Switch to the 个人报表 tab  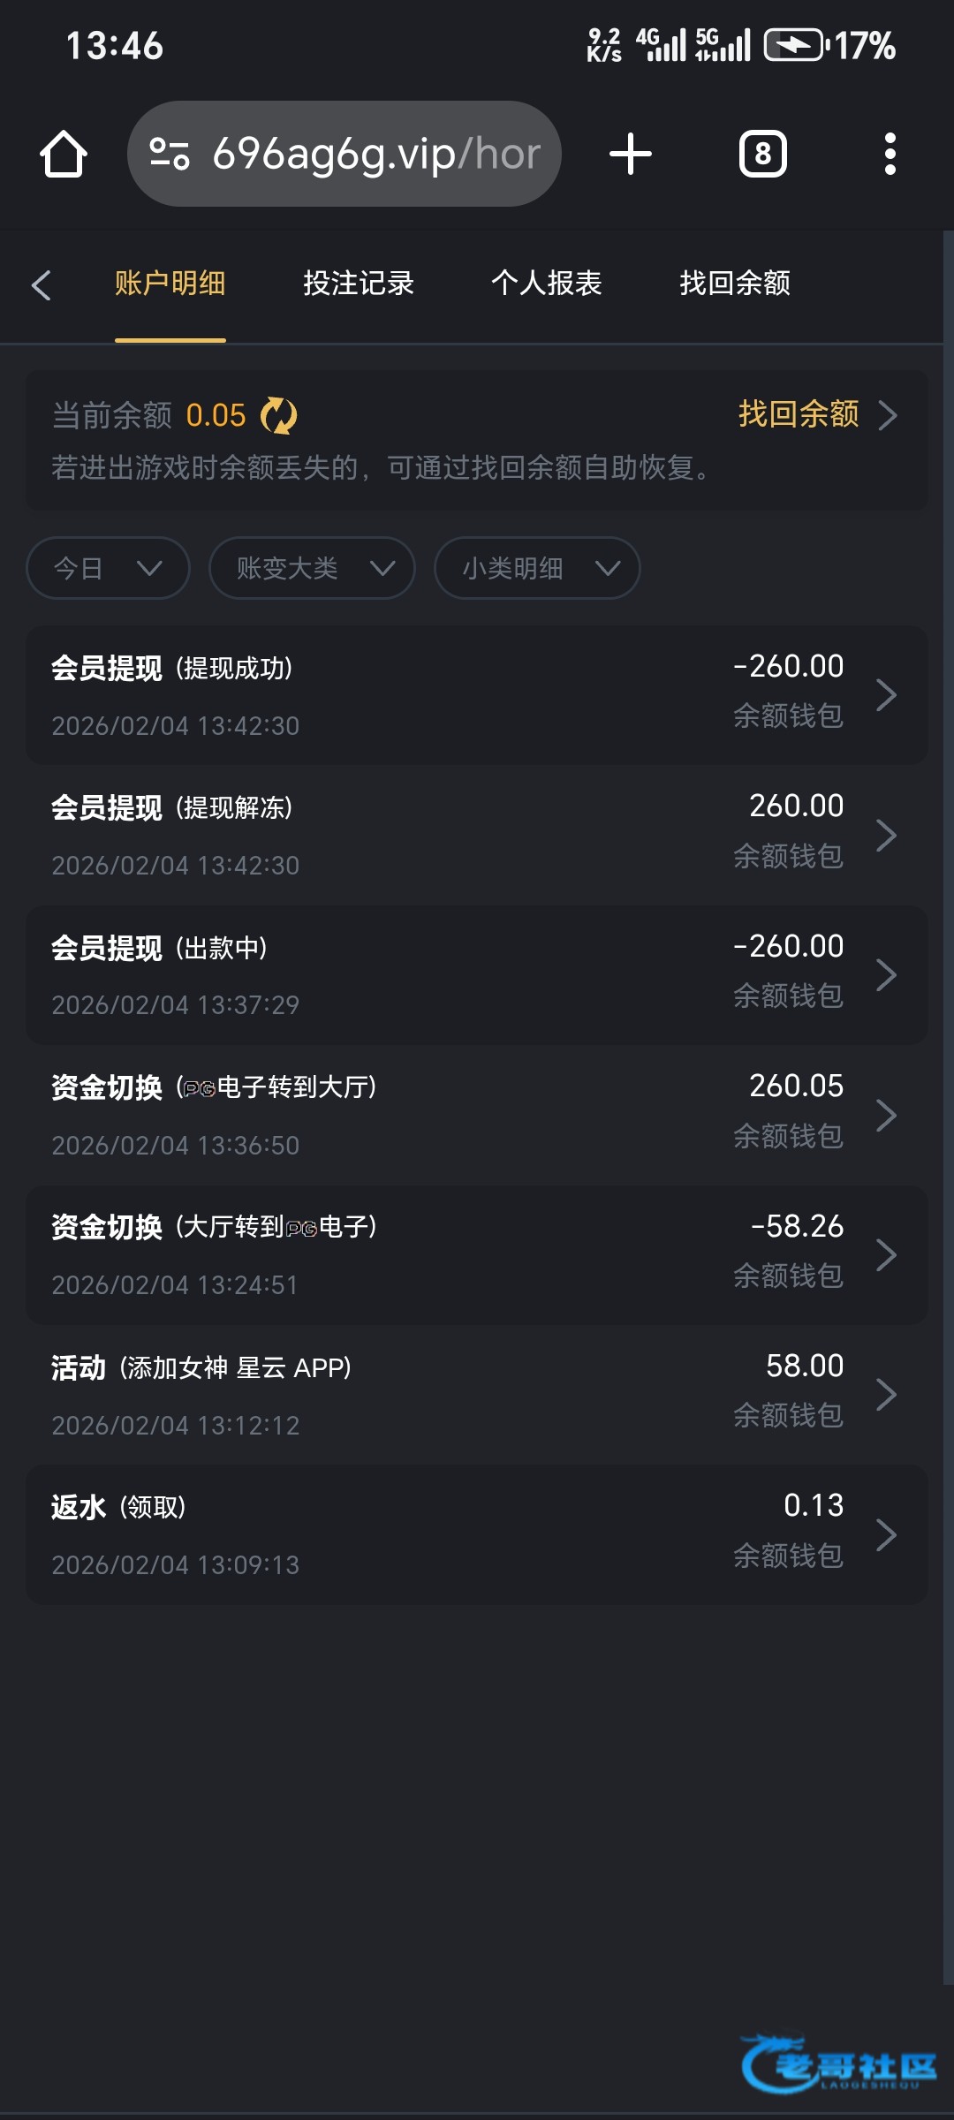click(x=547, y=284)
